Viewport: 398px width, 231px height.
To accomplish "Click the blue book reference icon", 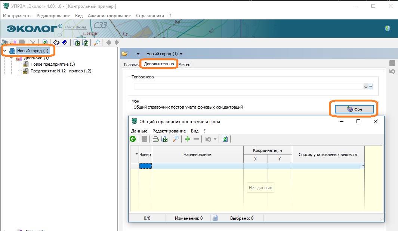I will tap(65, 43).
